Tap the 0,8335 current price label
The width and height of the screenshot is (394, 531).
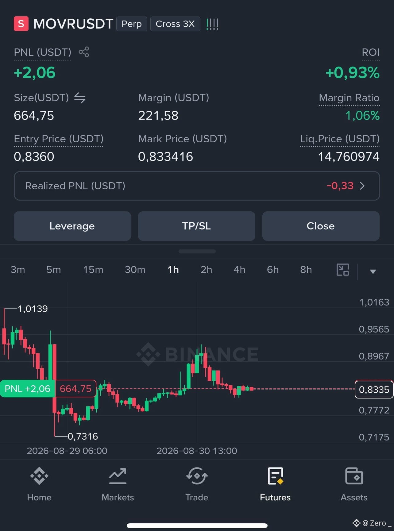(374, 390)
